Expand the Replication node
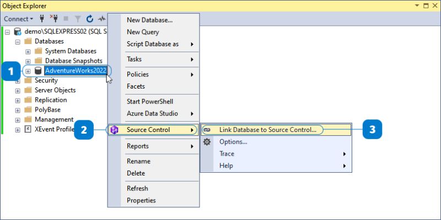This screenshot has width=441, height=220. [18, 101]
